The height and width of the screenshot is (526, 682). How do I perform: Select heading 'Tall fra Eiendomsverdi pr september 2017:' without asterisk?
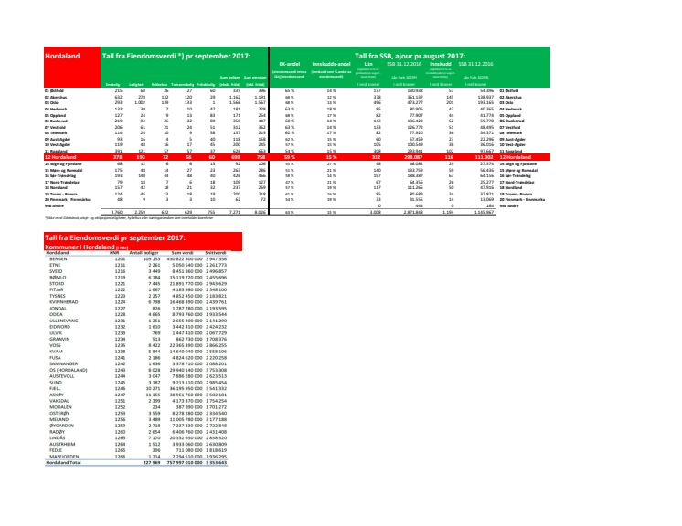[115, 237]
